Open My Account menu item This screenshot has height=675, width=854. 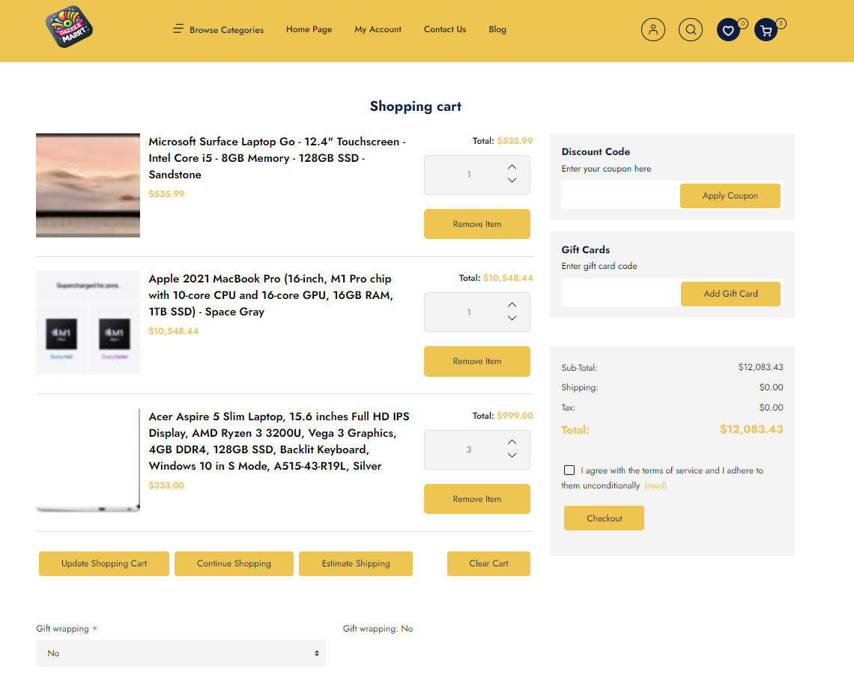pyautogui.click(x=378, y=29)
